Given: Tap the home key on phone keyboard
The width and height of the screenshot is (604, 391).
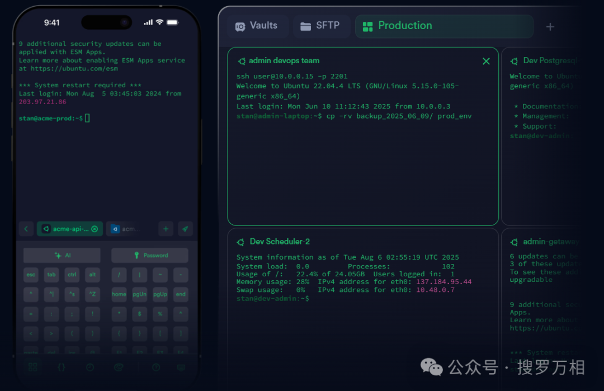Looking at the screenshot, I should (119, 294).
